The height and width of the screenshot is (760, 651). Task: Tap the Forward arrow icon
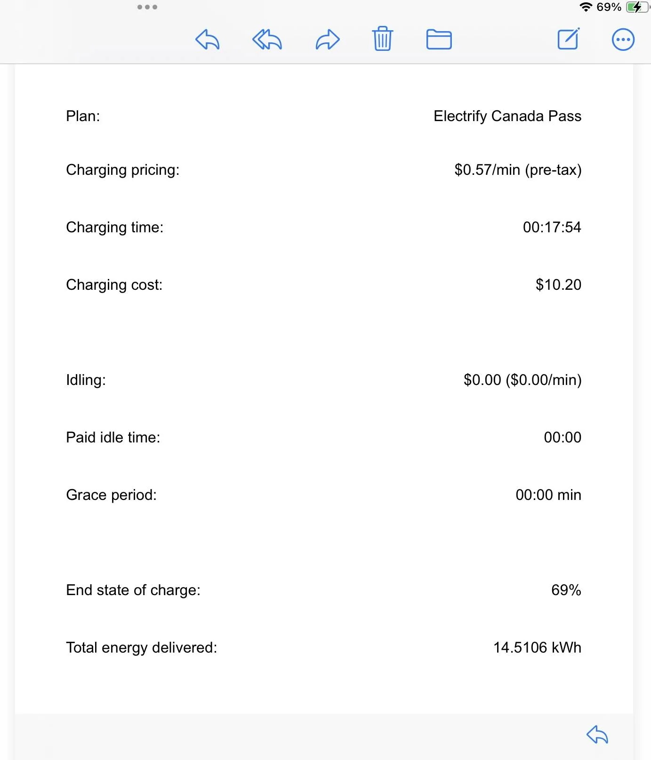coord(328,40)
